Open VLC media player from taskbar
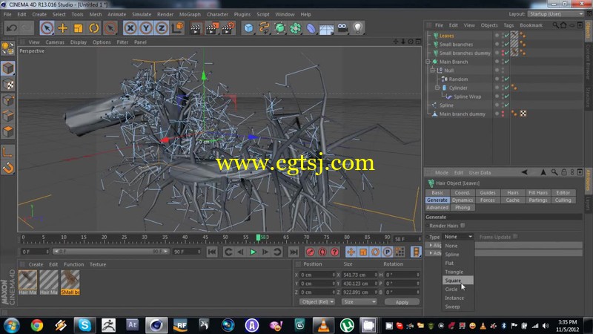593x334 pixels. [x=323, y=325]
